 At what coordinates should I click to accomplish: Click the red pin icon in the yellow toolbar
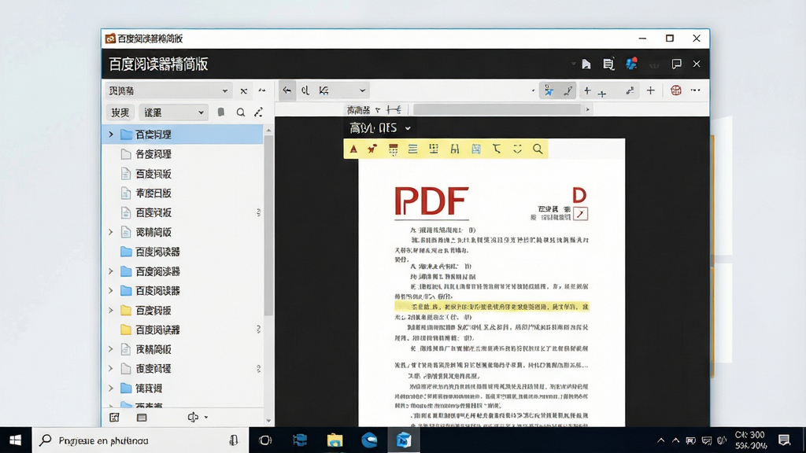[372, 149]
